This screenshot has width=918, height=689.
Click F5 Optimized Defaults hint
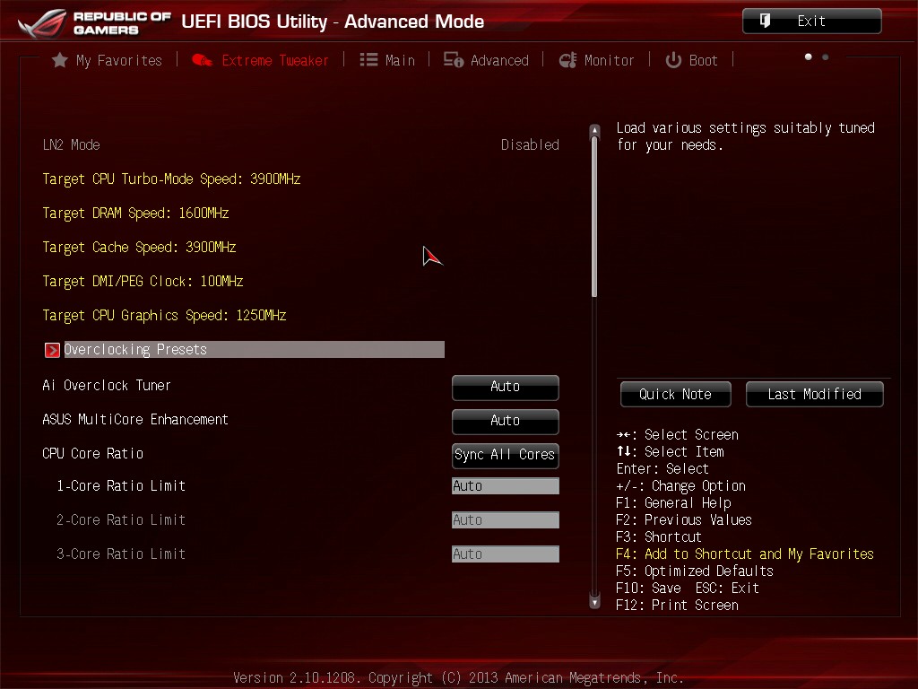click(x=695, y=571)
